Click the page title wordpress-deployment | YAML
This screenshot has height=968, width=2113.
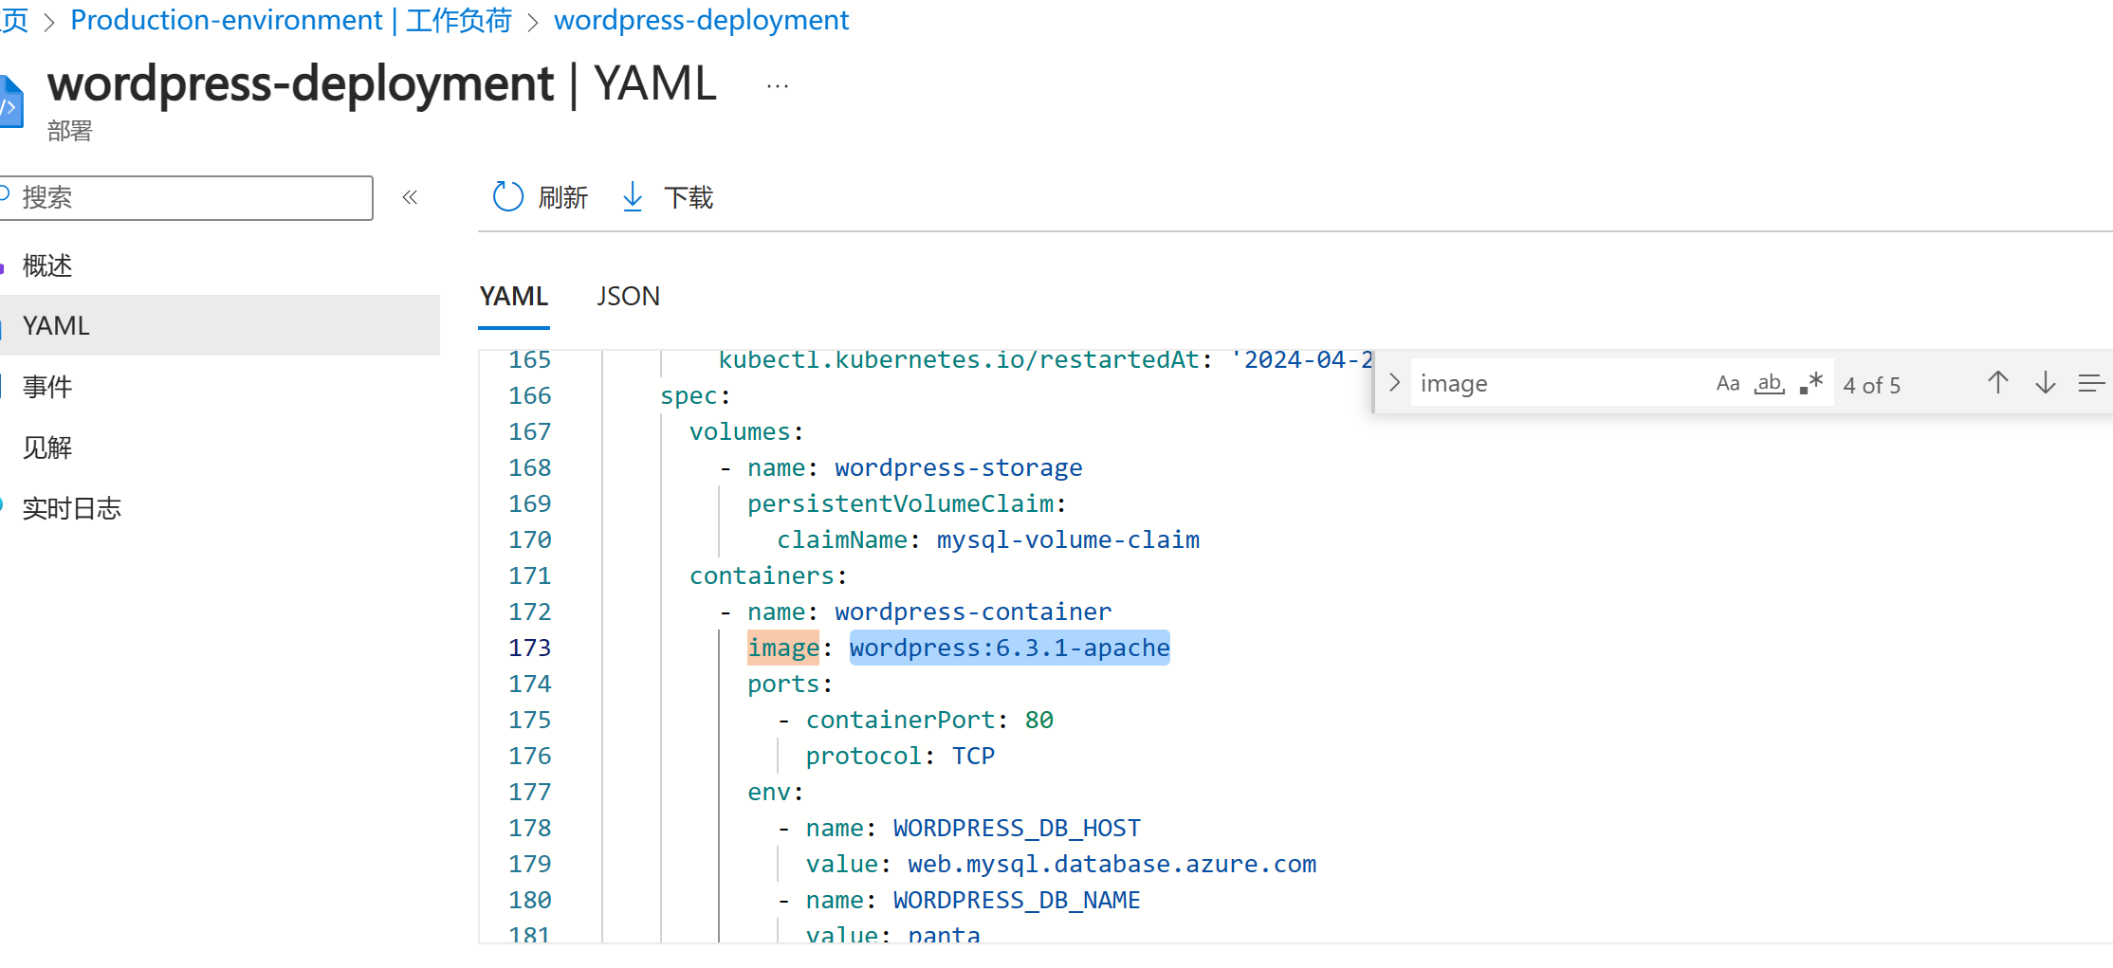coord(382,83)
